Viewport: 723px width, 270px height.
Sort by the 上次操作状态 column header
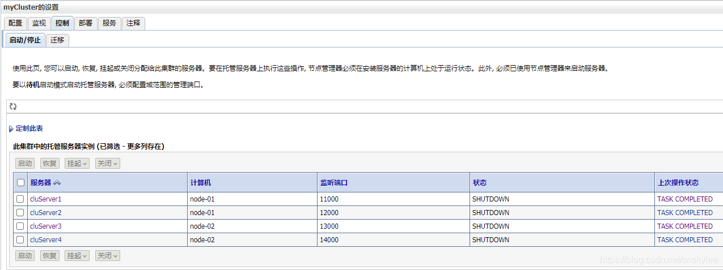(678, 183)
